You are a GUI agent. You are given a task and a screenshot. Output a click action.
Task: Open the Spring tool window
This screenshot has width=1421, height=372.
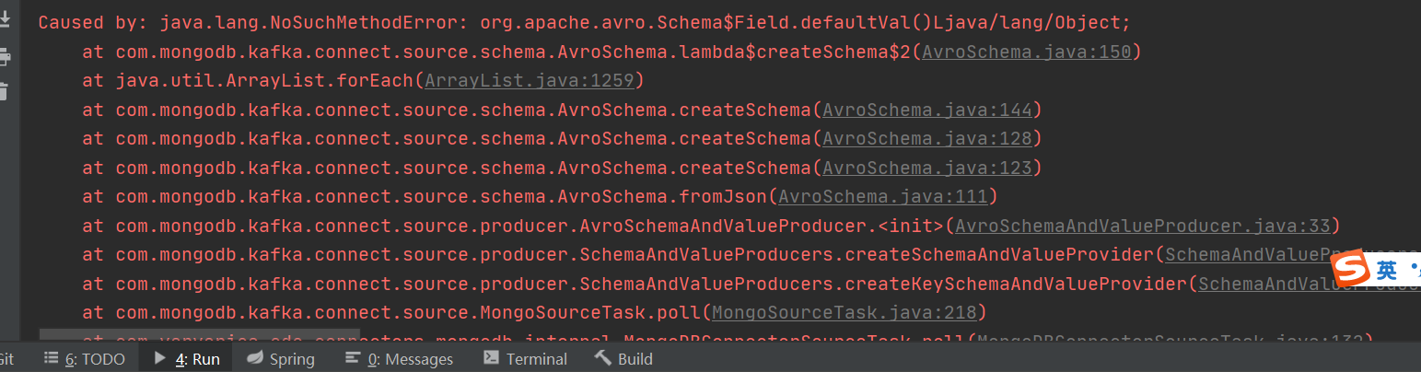[x=281, y=359]
